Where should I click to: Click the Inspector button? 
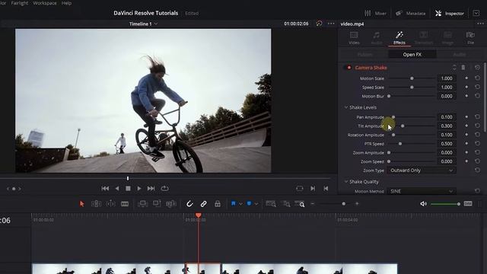[x=450, y=14]
